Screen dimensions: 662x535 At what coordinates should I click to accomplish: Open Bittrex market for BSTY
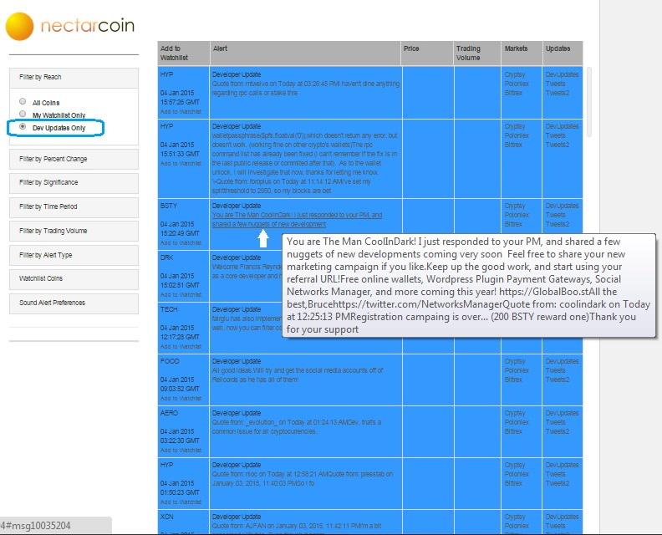tap(513, 224)
